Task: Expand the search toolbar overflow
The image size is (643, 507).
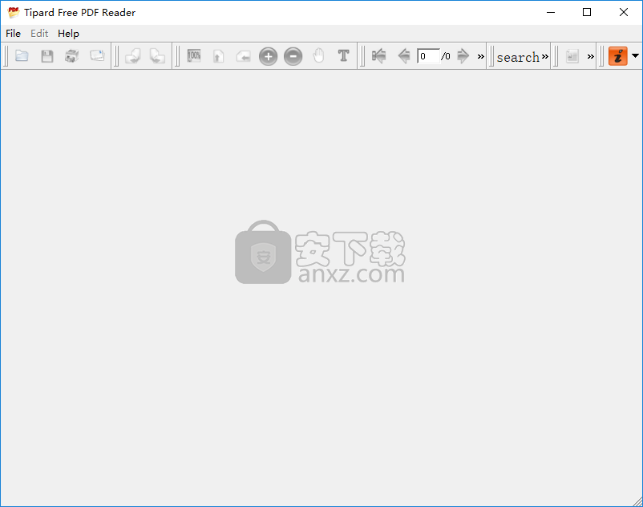Action: pos(545,57)
